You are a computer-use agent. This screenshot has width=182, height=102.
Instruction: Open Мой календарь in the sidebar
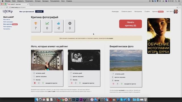(8, 22)
